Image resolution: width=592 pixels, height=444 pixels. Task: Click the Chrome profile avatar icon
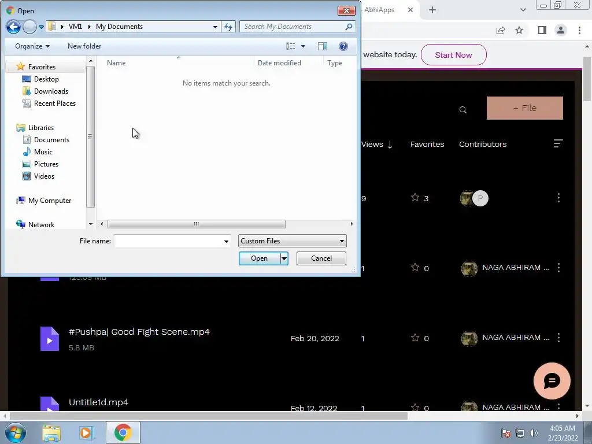point(561,30)
